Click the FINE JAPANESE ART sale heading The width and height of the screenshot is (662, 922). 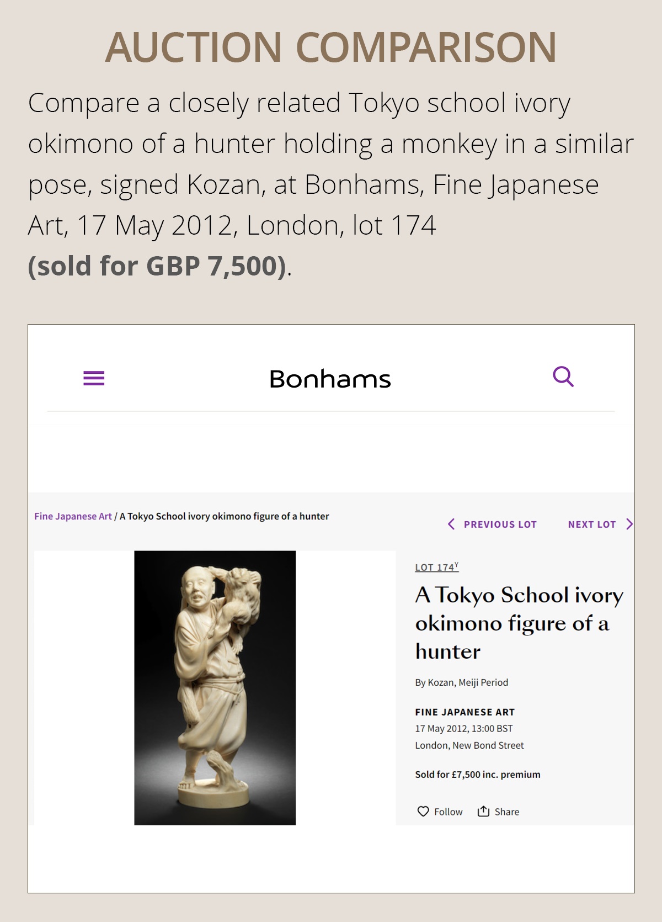[x=465, y=712]
